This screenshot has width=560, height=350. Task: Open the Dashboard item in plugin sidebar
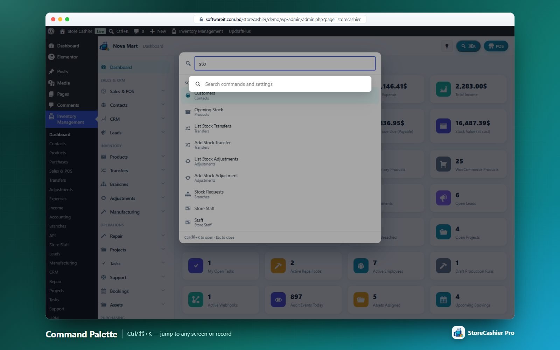tap(134, 67)
